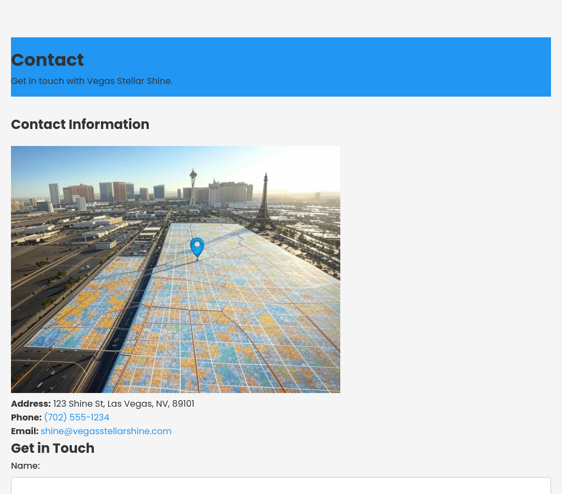Click the blue map pin marker

tap(197, 246)
